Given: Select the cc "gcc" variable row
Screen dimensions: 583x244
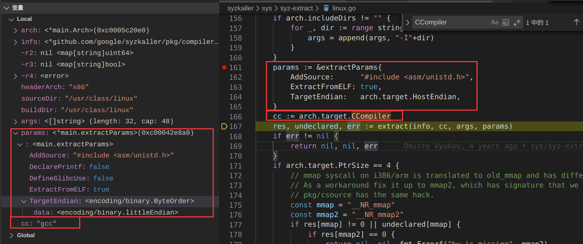Looking at the screenshot, I should [x=39, y=224].
